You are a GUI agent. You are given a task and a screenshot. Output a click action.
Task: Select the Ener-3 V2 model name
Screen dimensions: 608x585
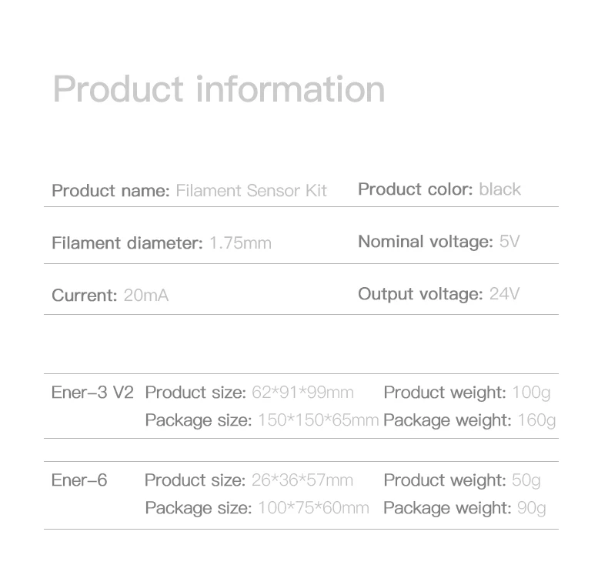pyautogui.click(x=92, y=393)
